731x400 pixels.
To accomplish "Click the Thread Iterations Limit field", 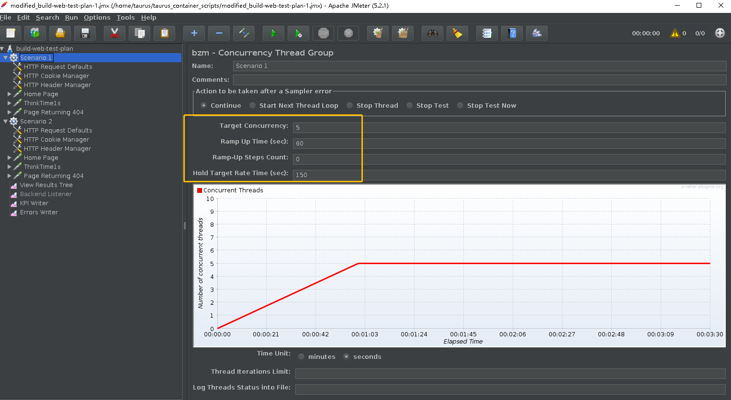I will (510, 373).
